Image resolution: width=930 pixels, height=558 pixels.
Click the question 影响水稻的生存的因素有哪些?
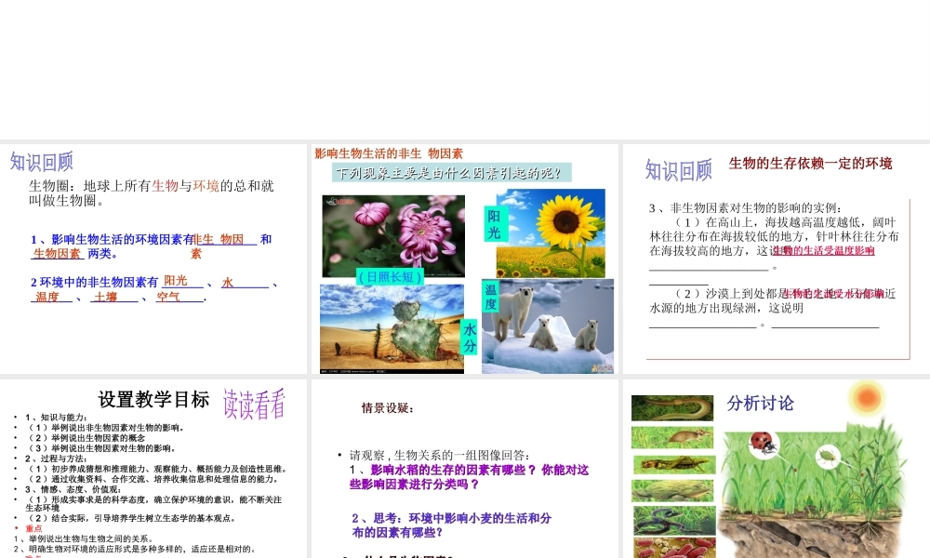(x=454, y=470)
